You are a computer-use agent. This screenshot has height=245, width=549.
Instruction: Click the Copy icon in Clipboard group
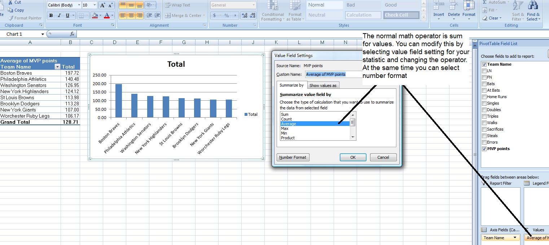pyautogui.click(x=10, y=10)
